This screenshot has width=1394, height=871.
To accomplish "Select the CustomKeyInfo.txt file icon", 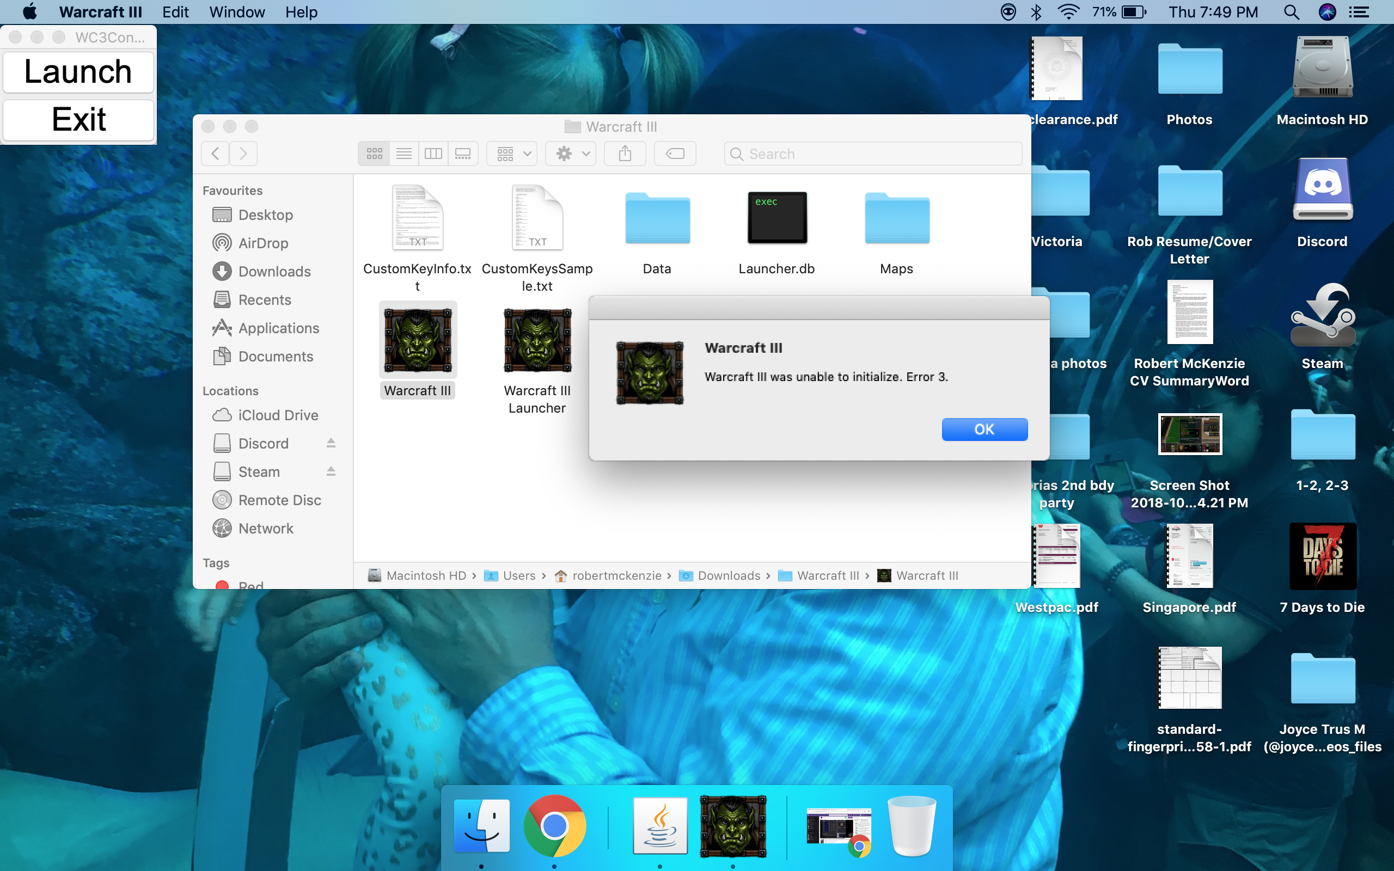I will 418,218.
